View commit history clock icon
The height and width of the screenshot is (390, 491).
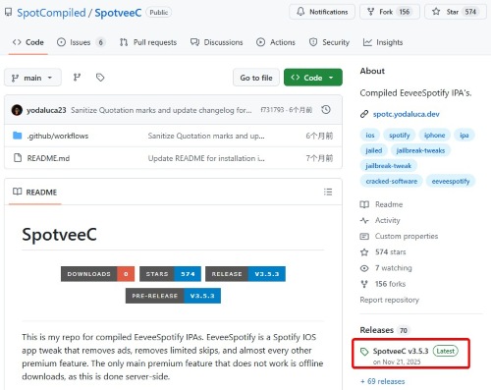pos(326,110)
